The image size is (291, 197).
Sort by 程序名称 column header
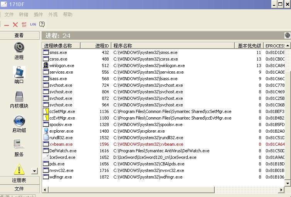(173, 45)
